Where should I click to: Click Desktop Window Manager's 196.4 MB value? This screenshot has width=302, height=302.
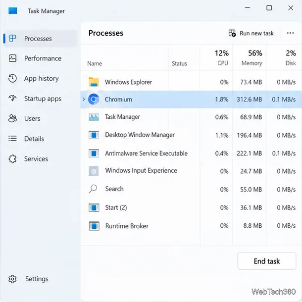[250, 135]
